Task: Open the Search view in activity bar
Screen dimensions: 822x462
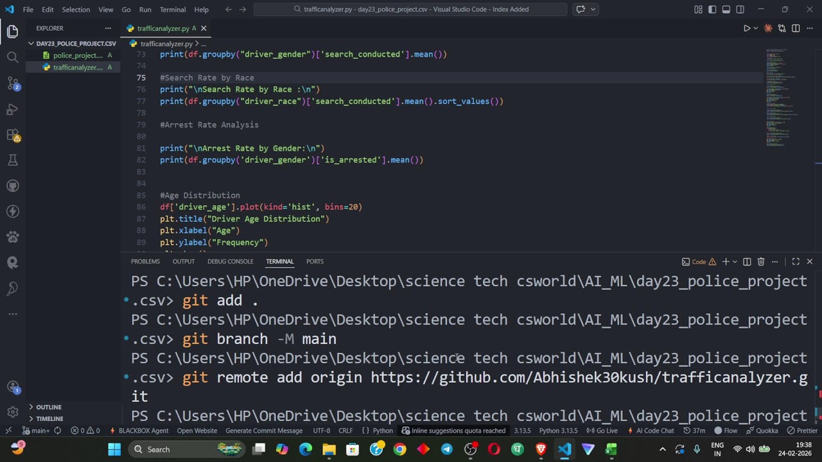Action: coord(12,57)
